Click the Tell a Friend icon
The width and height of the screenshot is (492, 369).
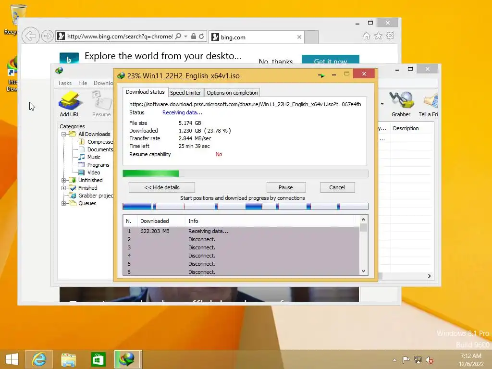click(x=429, y=104)
